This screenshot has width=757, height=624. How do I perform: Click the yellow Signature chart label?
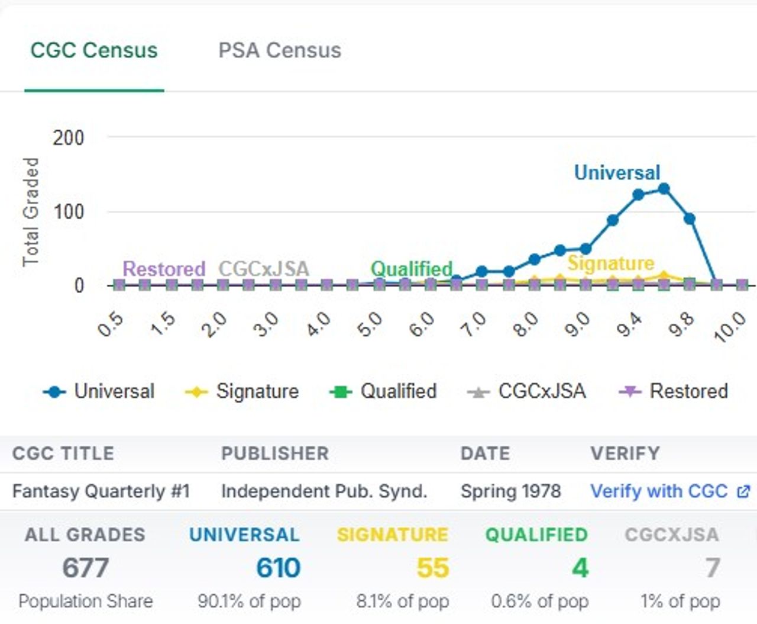(610, 263)
